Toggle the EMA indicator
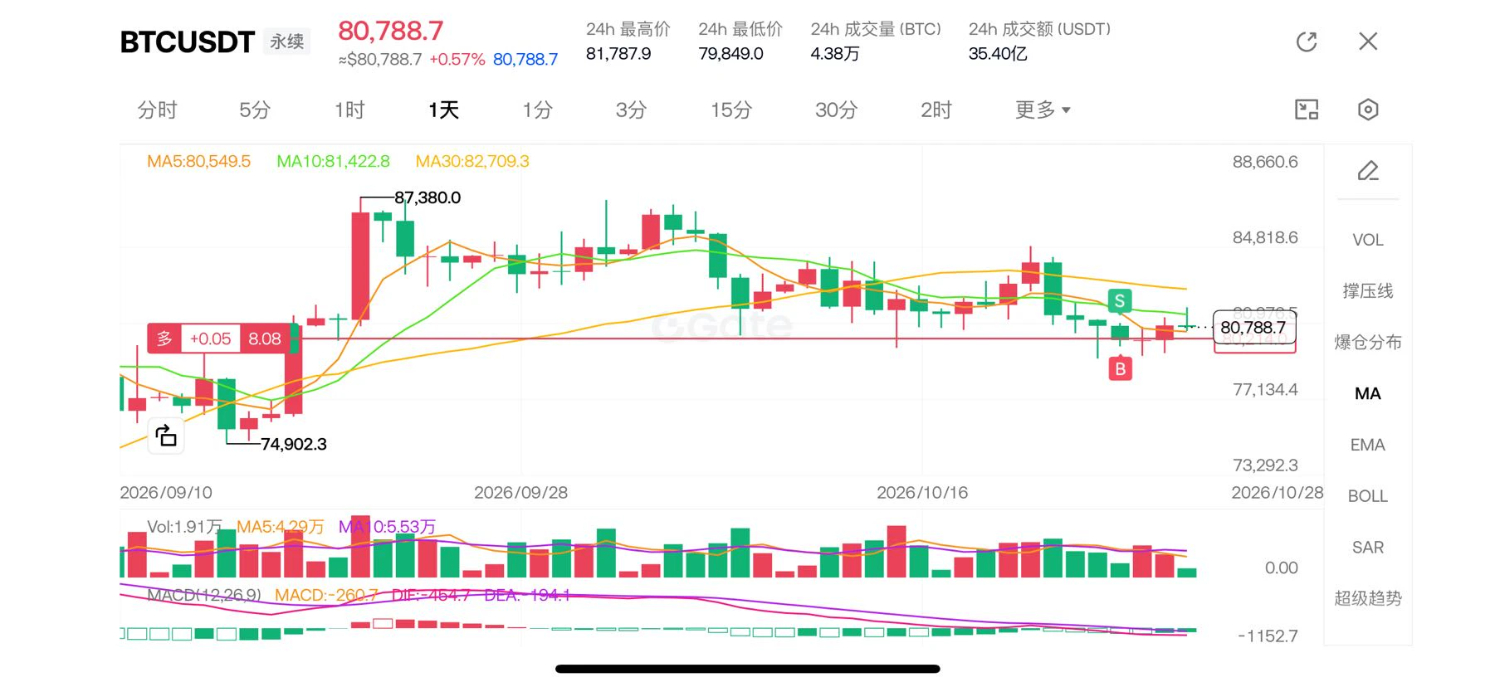This screenshot has height=687, width=1495. [x=1368, y=445]
